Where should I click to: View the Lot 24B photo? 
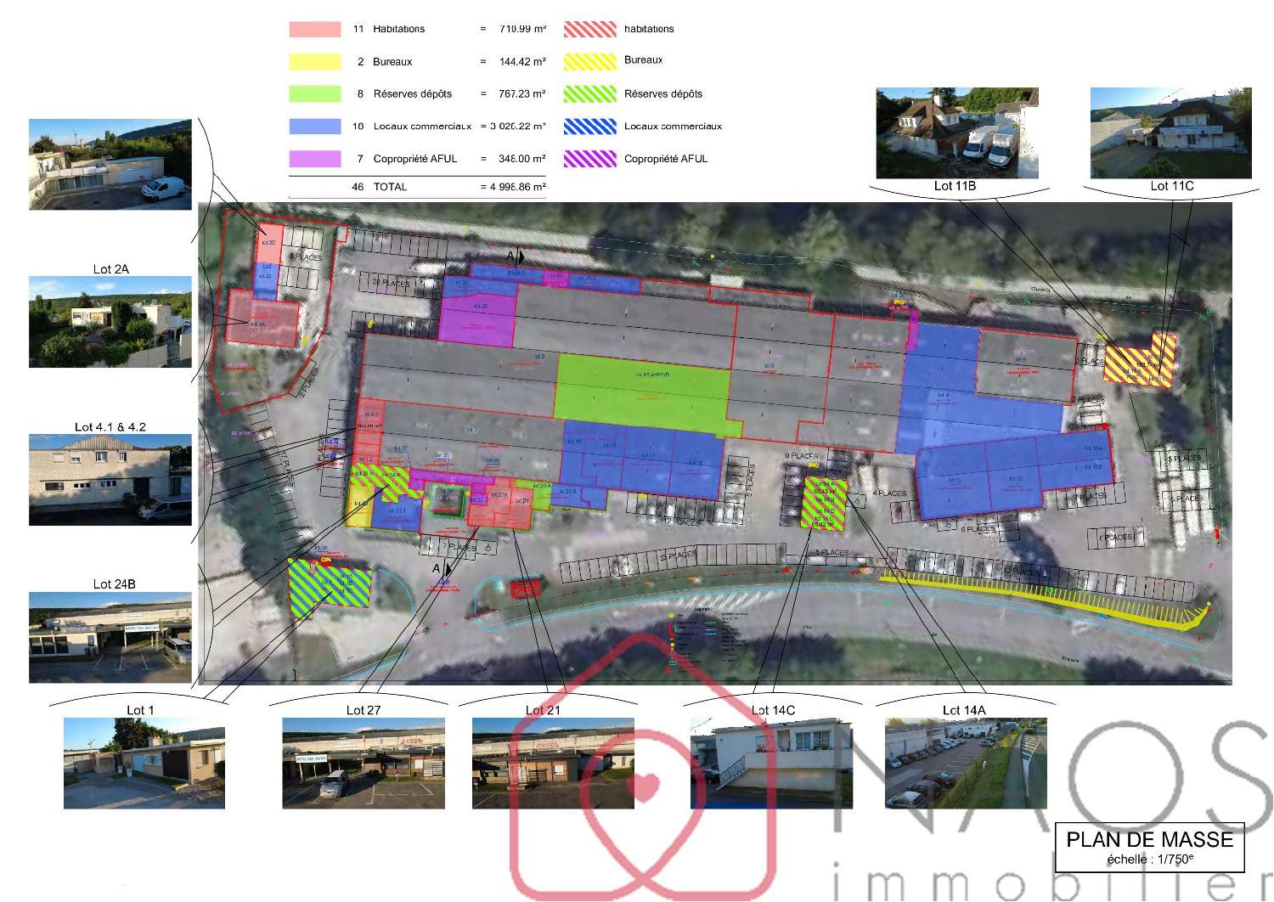110,637
